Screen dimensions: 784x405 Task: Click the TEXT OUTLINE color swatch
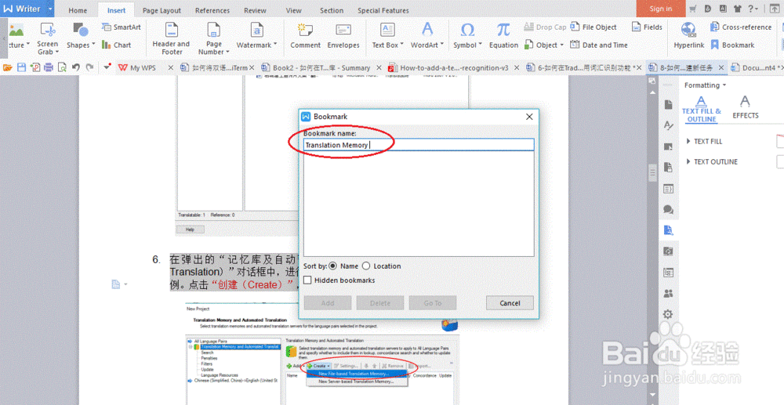coord(780,162)
